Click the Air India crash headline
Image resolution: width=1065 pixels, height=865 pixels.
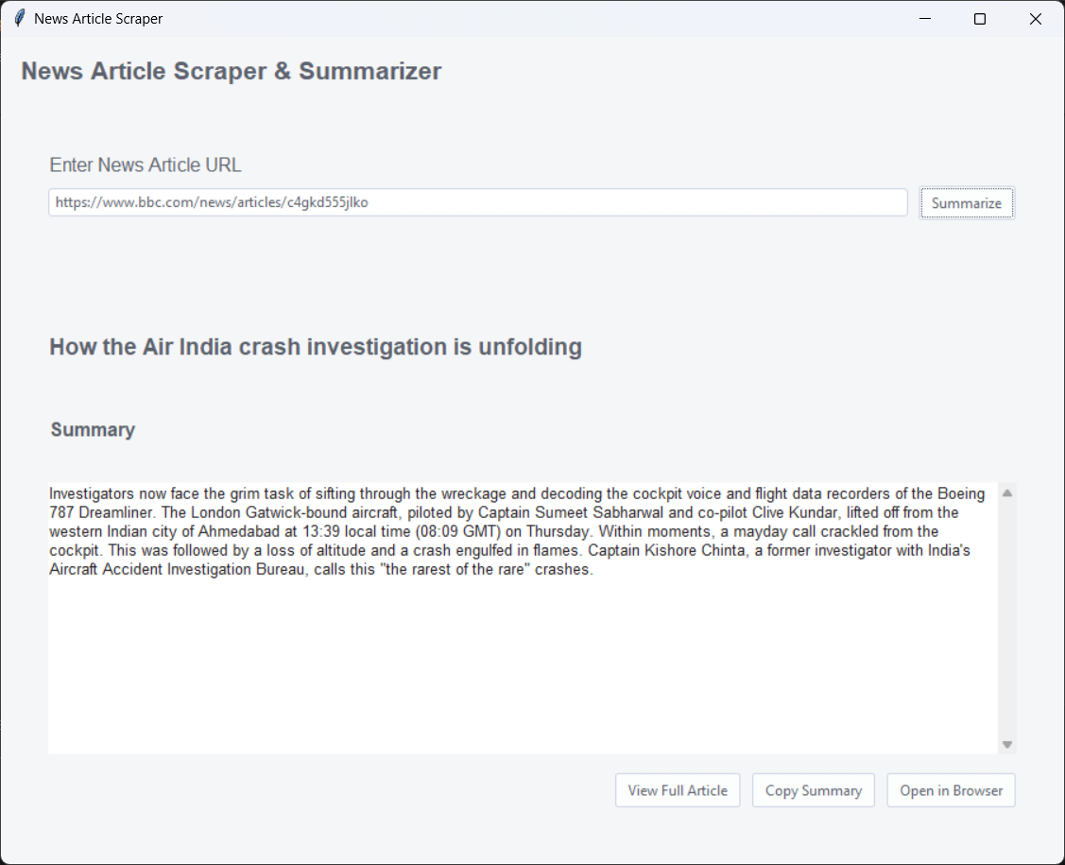[x=316, y=347]
